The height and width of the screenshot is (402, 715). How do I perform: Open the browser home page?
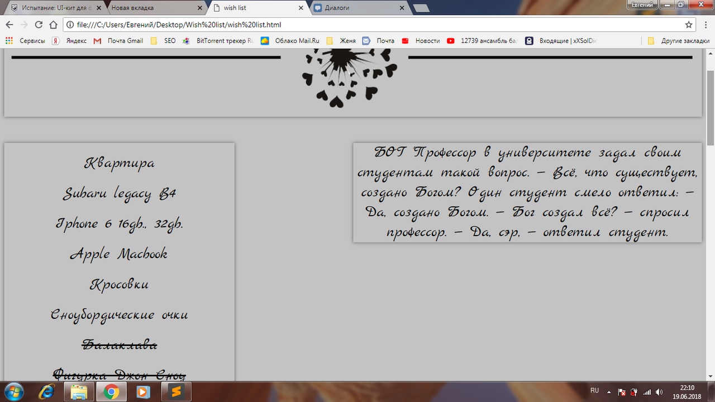pos(53,25)
